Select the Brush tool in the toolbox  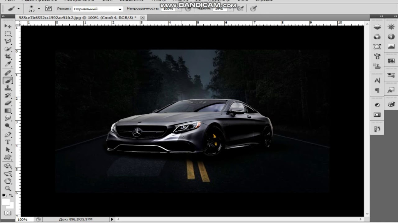point(8,81)
